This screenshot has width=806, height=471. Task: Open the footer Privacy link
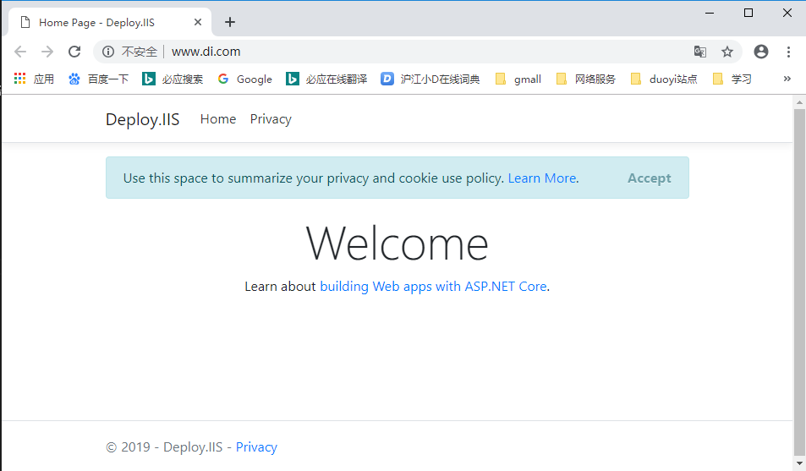[x=256, y=446]
